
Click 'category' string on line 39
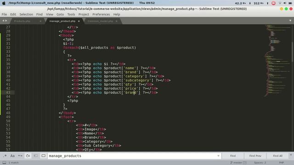(x=135, y=76)
